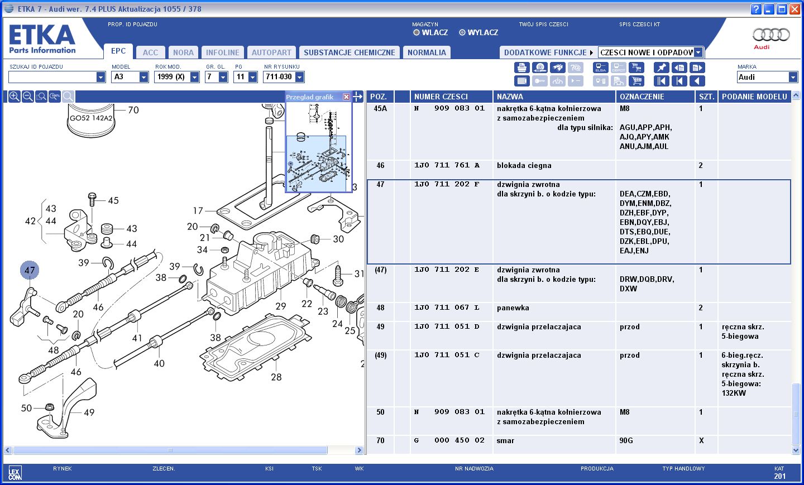
Task: Close the Przeglad grafik overview panel
Action: (346, 97)
